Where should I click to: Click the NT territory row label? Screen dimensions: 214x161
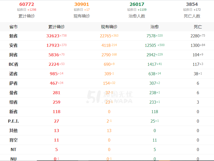click(x=13, y=149)
